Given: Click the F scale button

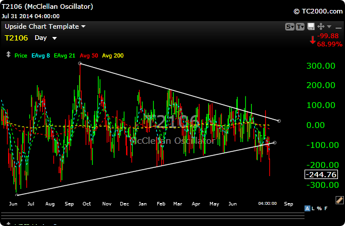Looking at the screenshot, I should (326, 208).
